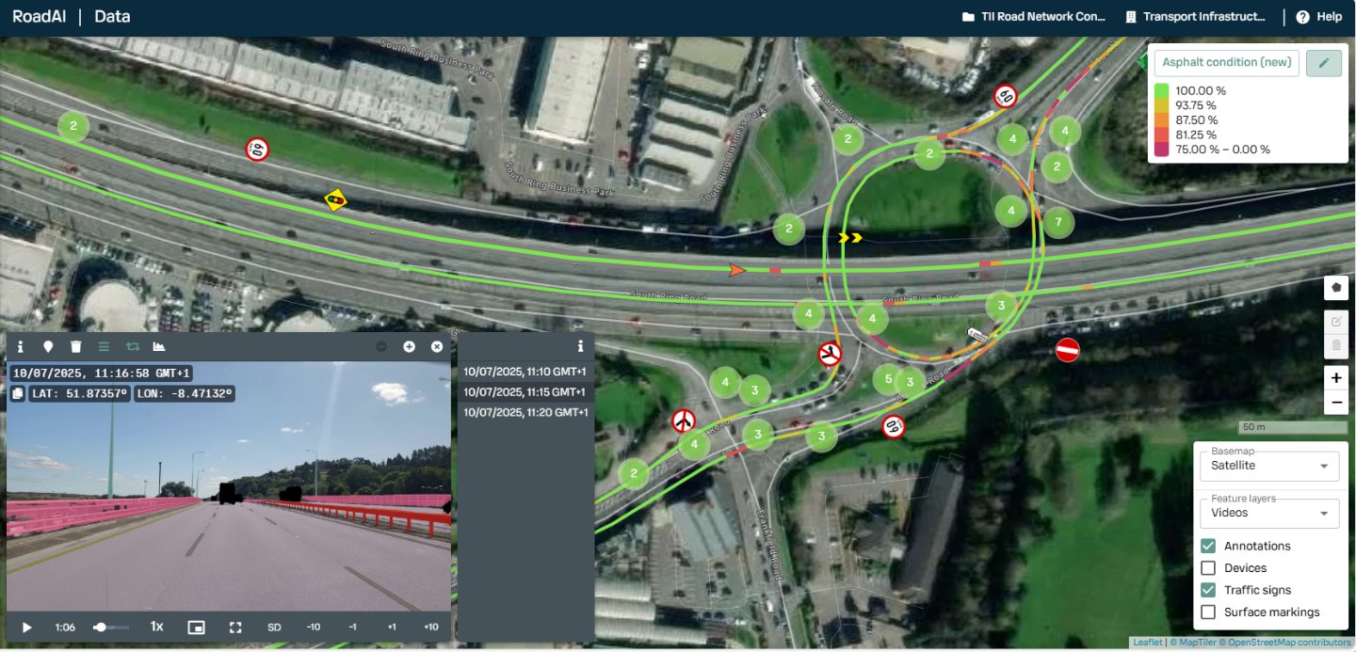Skip forward with +10 button
The image size is (1356, 652).
(431, 628)
